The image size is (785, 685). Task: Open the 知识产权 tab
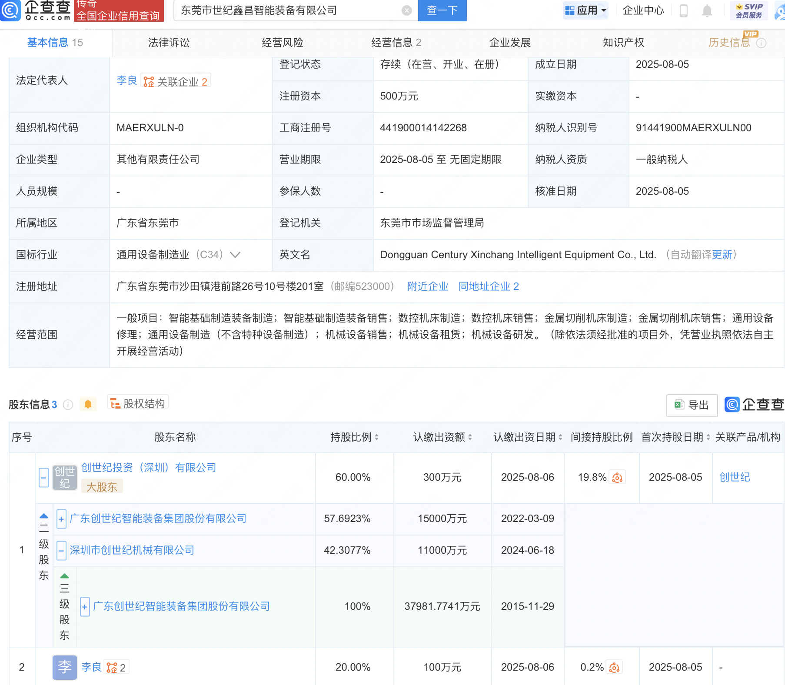pyautogui.click(x=623, y=43)
